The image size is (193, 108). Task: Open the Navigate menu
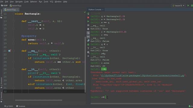[x=19, y=1]
